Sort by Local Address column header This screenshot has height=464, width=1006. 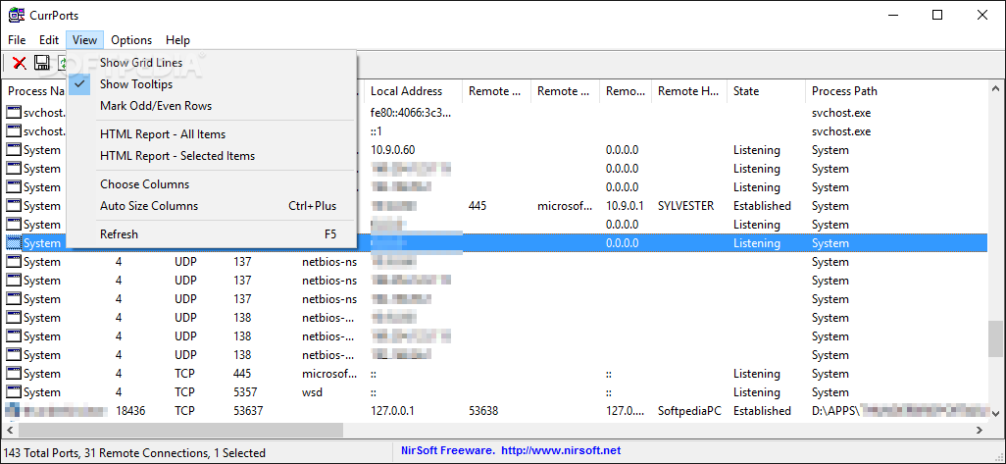click(x=414, y=91)
